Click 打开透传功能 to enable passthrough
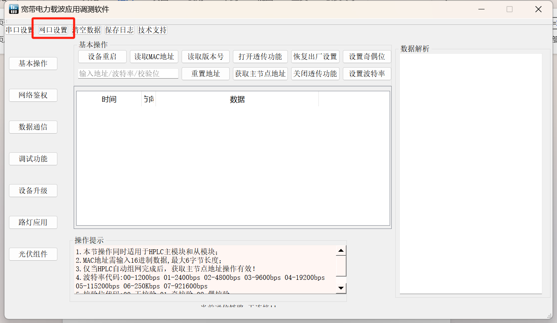The image size is (557, 323). coord(260,57)
